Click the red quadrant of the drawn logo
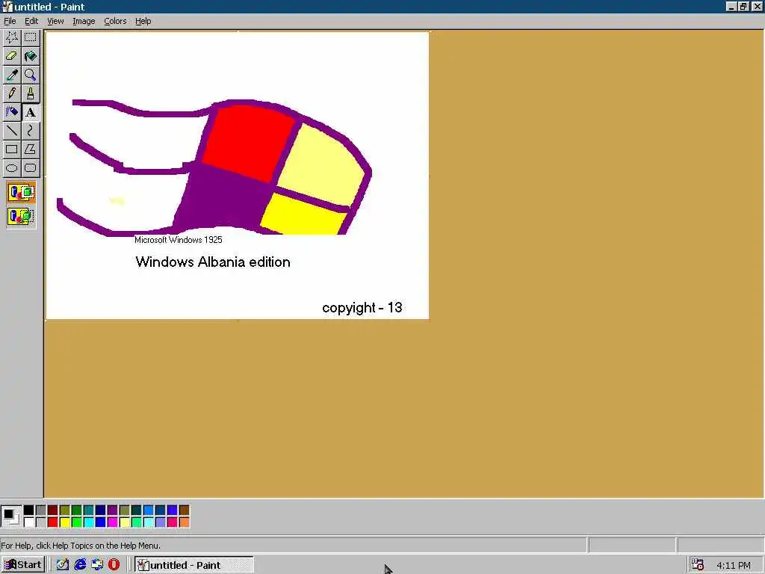The image size is (765, 574). click(247, 143)
